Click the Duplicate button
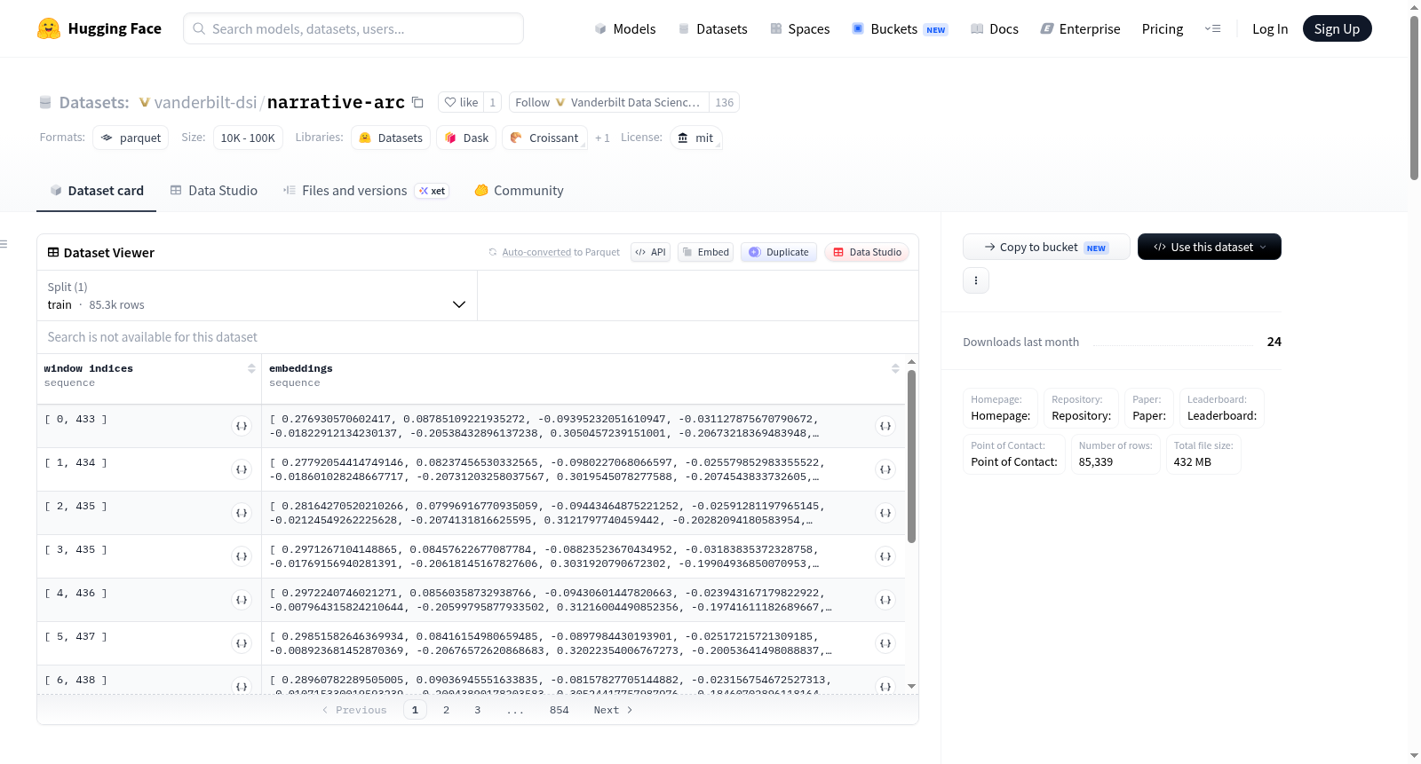Viewport: 1421px width, 764px height. [779, 252]
